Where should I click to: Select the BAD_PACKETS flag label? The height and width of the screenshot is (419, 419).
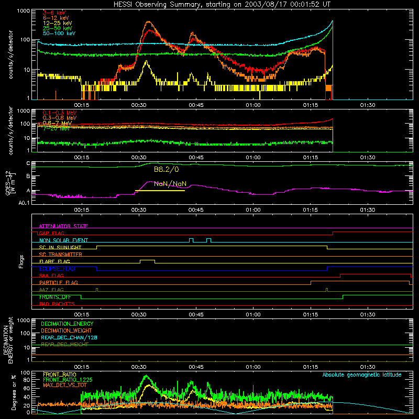[x=57, y=304]
